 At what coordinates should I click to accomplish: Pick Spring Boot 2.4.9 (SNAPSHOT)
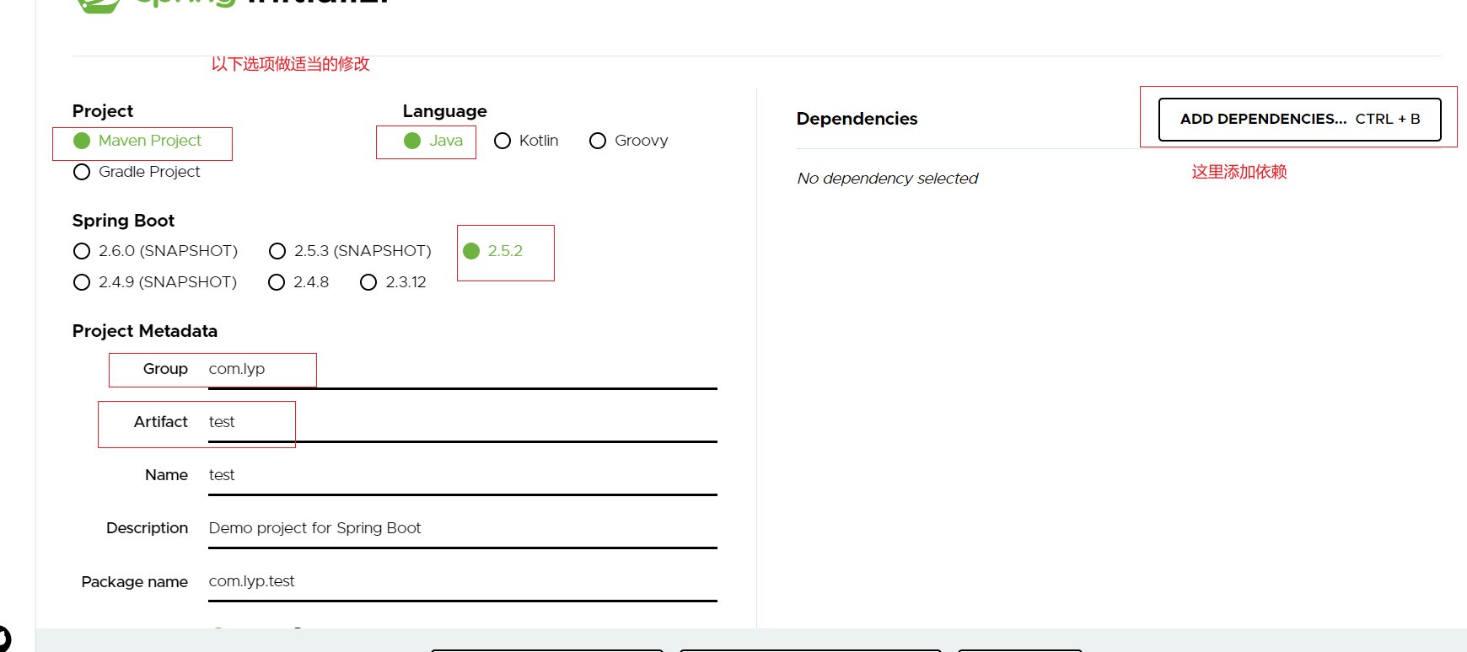(82, 282)
